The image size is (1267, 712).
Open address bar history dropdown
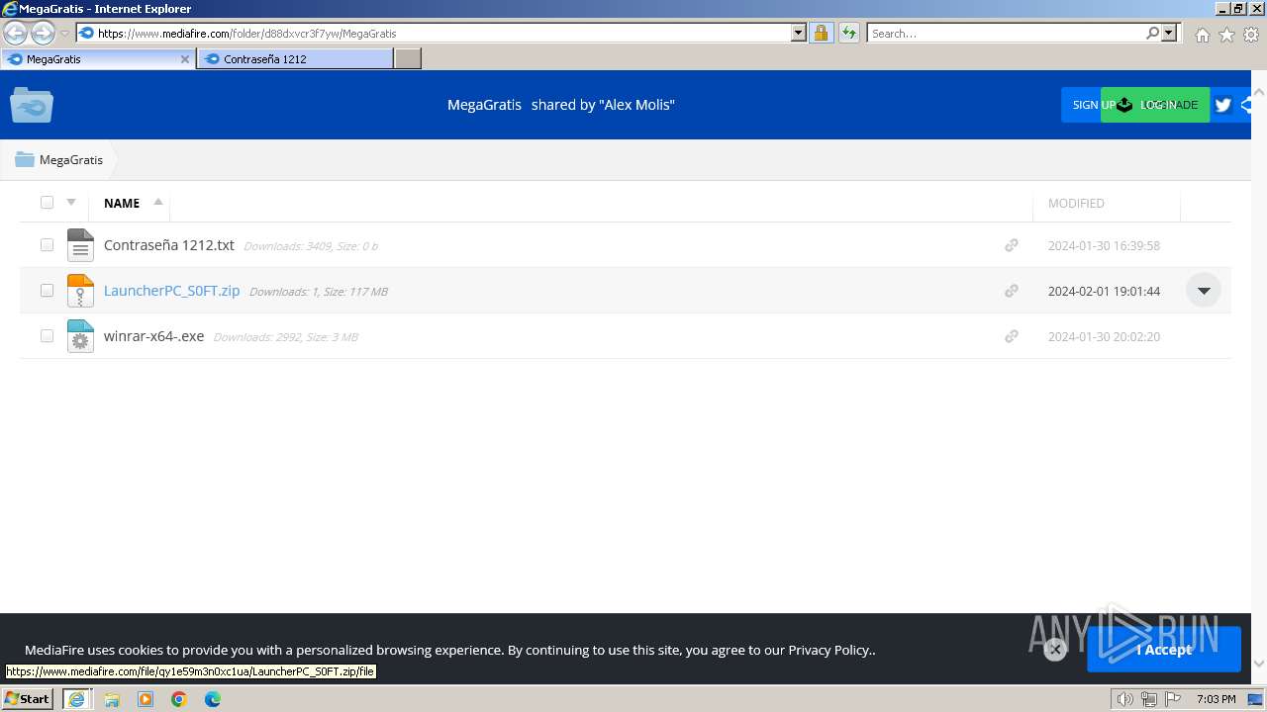(799, 33)
